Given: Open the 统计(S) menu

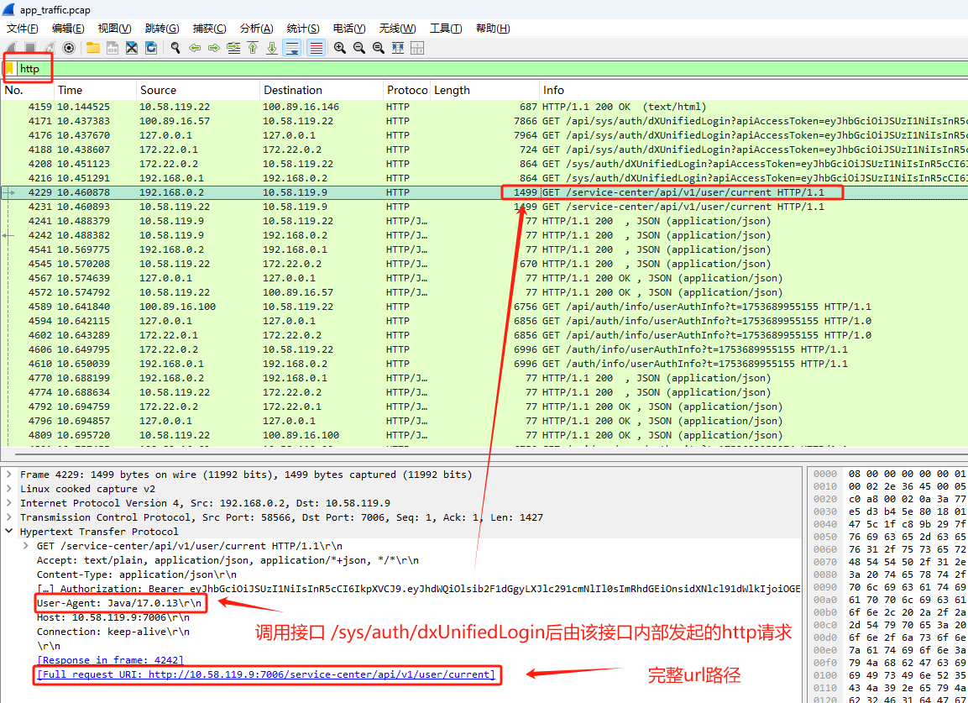Looking at the screenshot, I should pyautogui.click(x=303, y=29).
